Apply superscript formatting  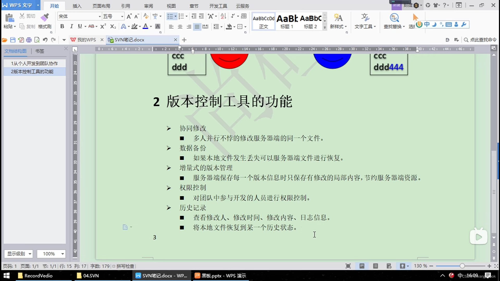[x=103, y=26]
